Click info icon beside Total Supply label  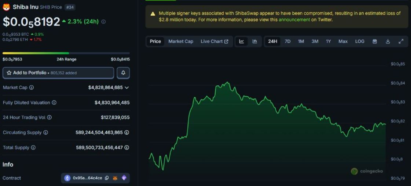[33, 148]
